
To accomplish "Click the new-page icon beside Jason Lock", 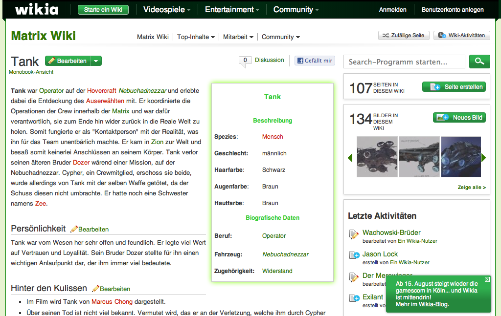I will tap(354, 255).
